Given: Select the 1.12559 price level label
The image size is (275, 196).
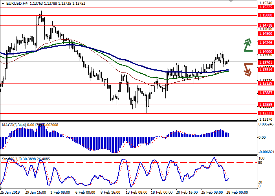Looking at the screenshot, I should 266,105.
